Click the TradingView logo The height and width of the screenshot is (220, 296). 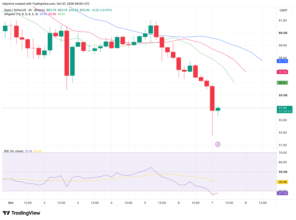tap(21, 213)
